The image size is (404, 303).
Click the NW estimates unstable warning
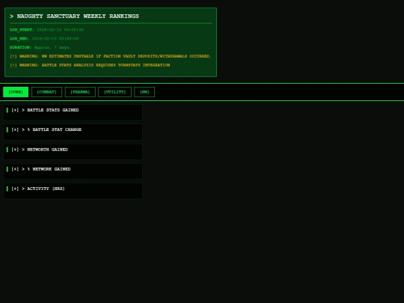[x=111, y=56]
